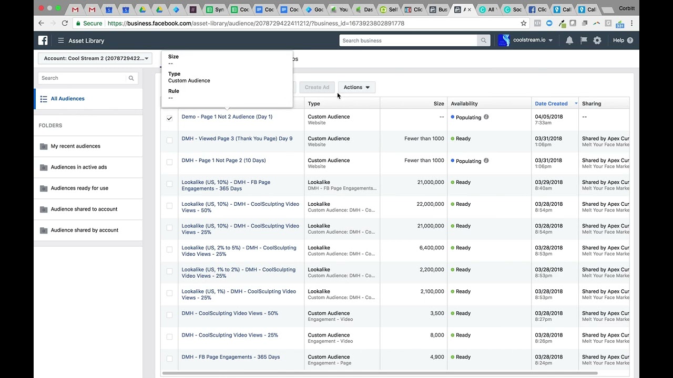Toggle the Date Created sort arrow
The height and width of the screenshot is (378, 673).
pyautogui.click(x=576, y=103)
